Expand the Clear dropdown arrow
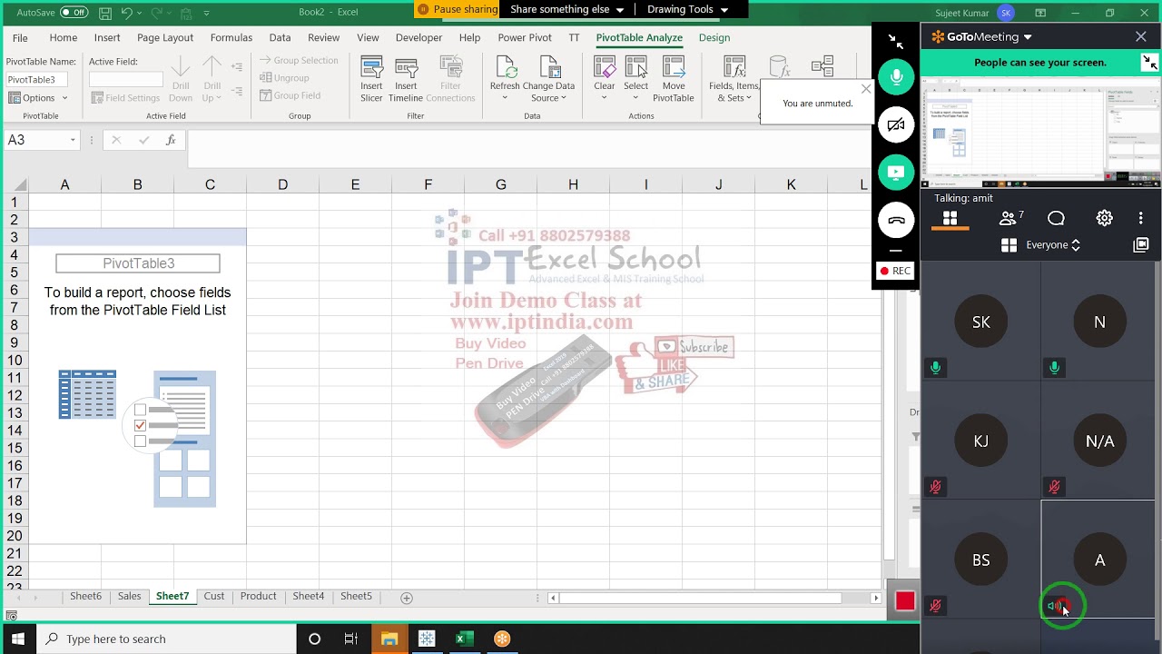1162x654 pixels. (x=604, y=98)
